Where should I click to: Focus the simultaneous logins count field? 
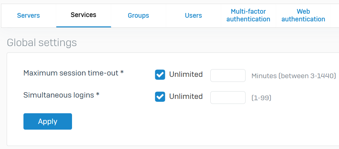[x=228, y=98]
